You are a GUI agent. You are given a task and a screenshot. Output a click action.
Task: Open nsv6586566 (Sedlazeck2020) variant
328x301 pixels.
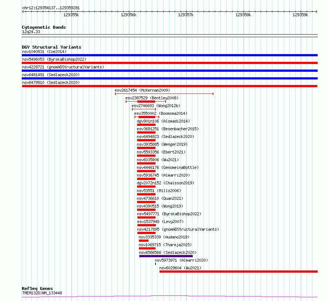pos(168,252)
